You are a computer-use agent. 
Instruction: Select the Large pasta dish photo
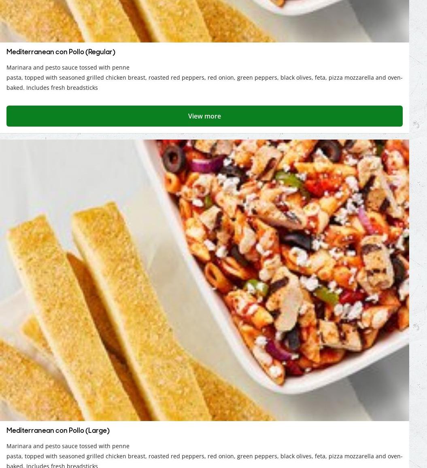(x=204, y=280)
